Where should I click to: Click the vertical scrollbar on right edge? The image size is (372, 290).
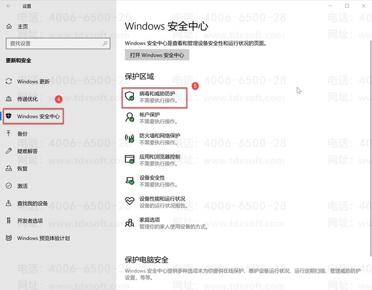click(371, 148)
